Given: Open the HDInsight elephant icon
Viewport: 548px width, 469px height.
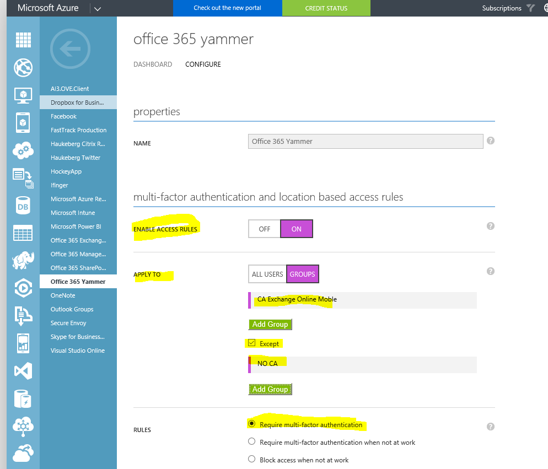Looking at the screenshot, I should click(23, 261).
